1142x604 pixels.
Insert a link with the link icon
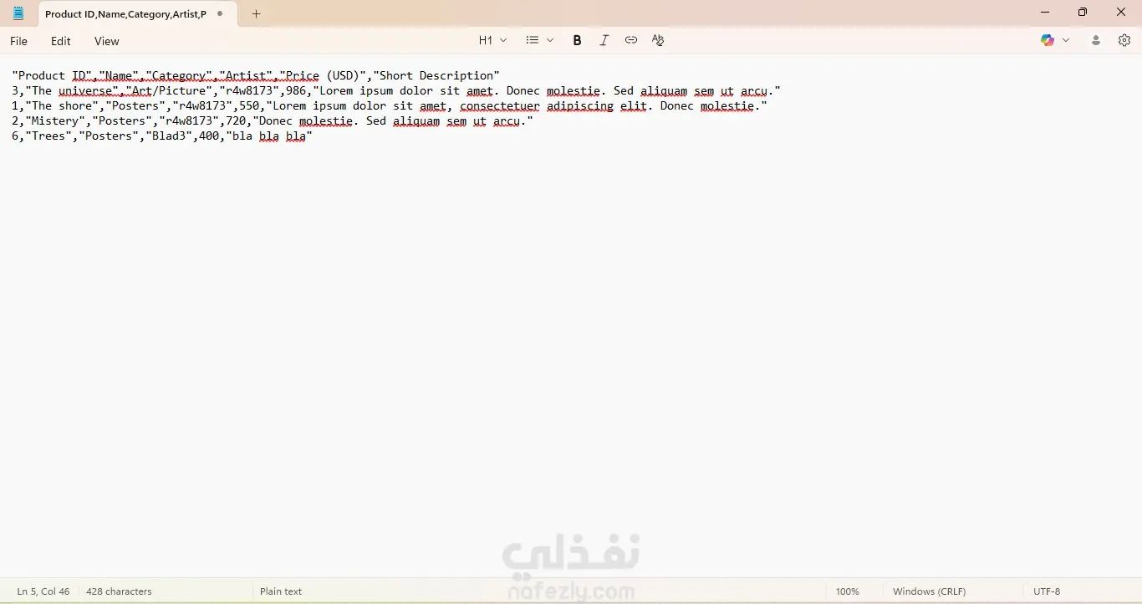pos(631,40)
